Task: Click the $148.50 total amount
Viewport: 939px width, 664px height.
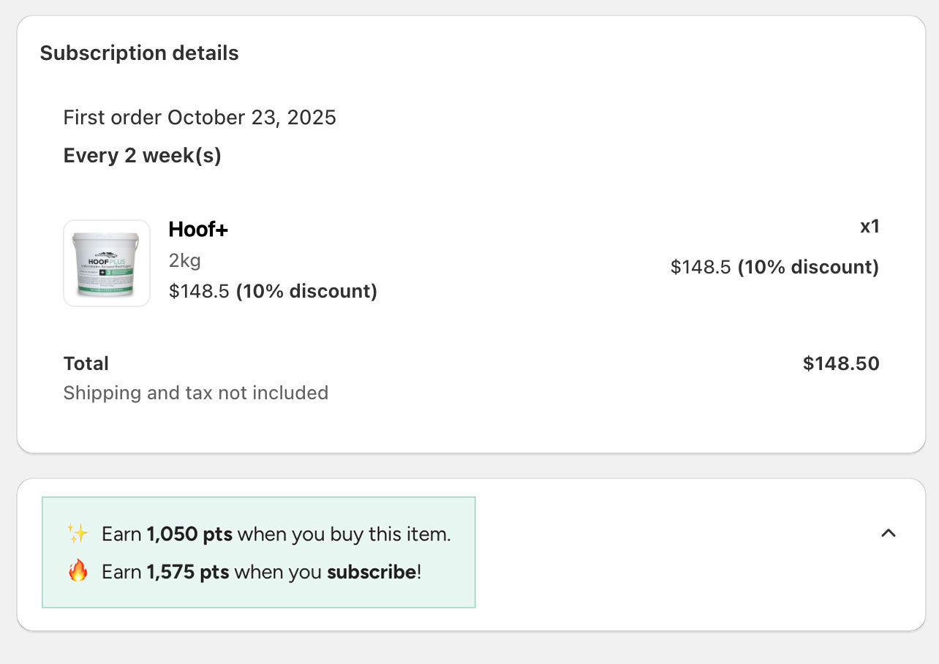Action: coord(841,363)
